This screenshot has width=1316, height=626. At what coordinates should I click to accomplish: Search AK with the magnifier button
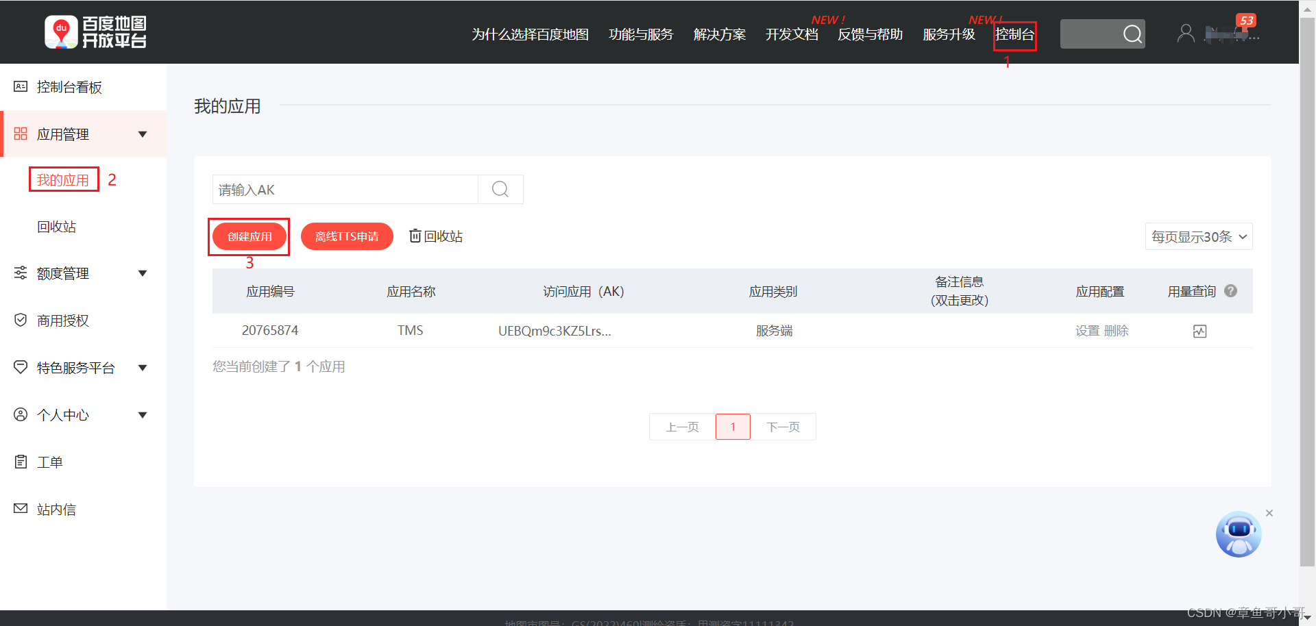coord(500,189)
